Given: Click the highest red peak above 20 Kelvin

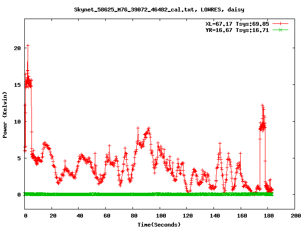Looking at the screenshot, I should (x=28, y=45).
